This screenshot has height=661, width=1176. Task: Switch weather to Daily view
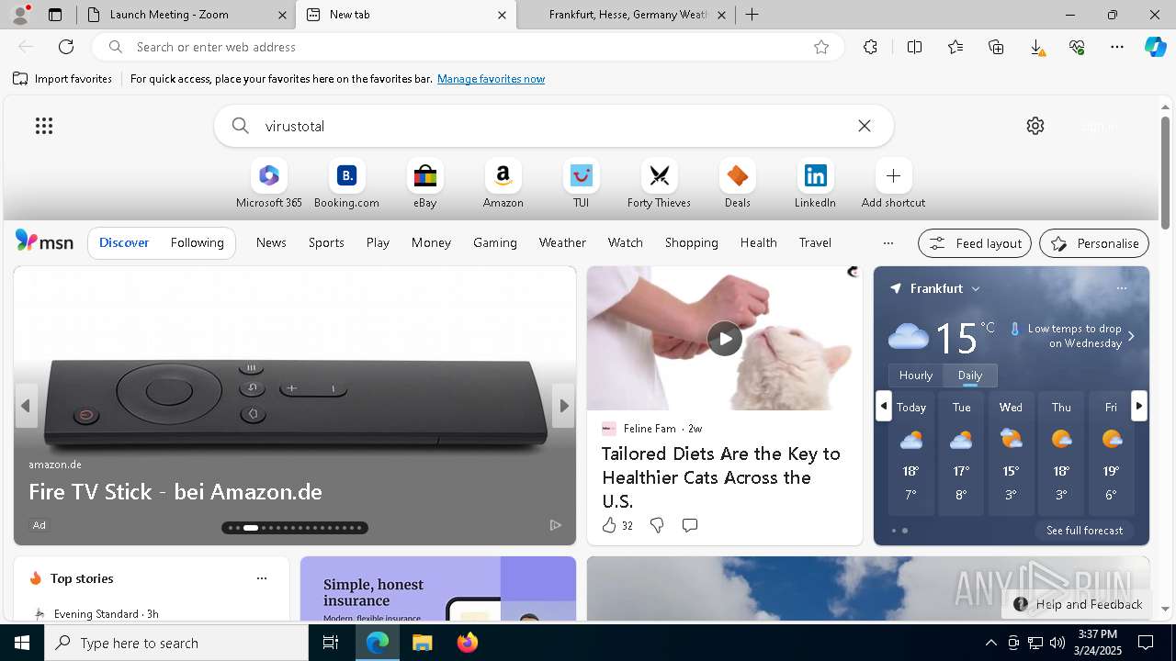coord(970,375)
